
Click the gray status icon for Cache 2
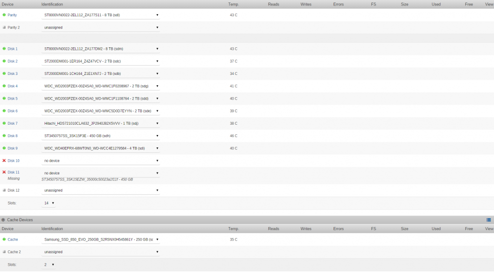coord(4,252)
